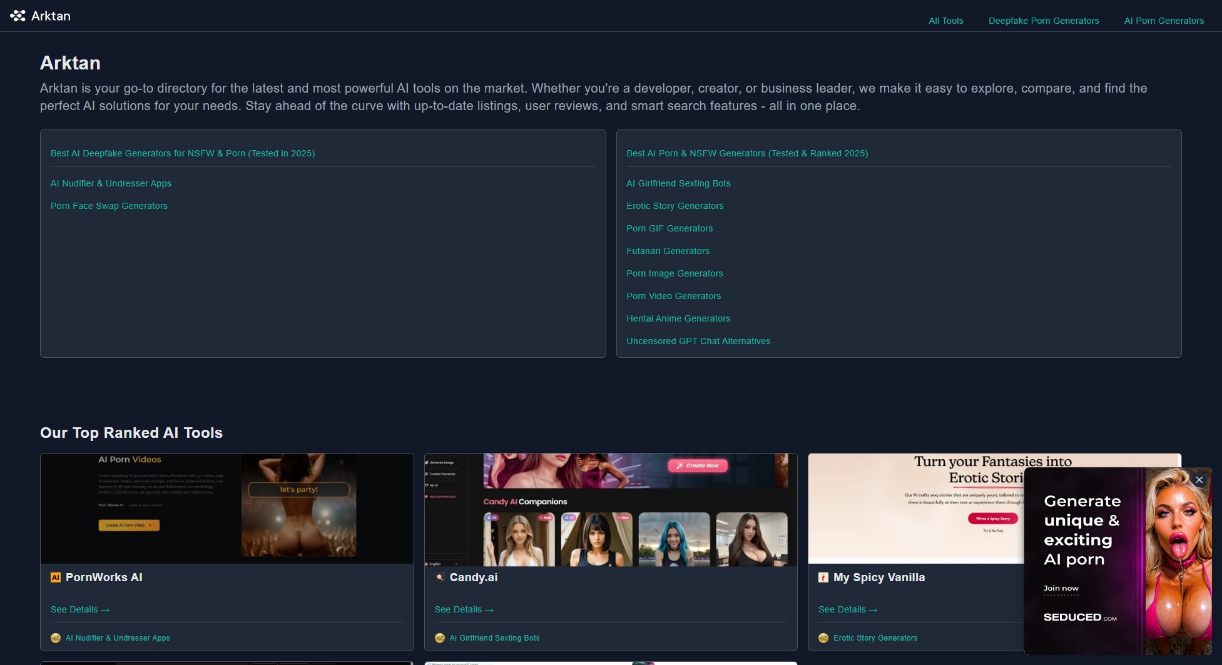Open Uncensored GPT Chat Alternatives link
The height and width of the screenshot is (665, 1222).
(698, 341)
